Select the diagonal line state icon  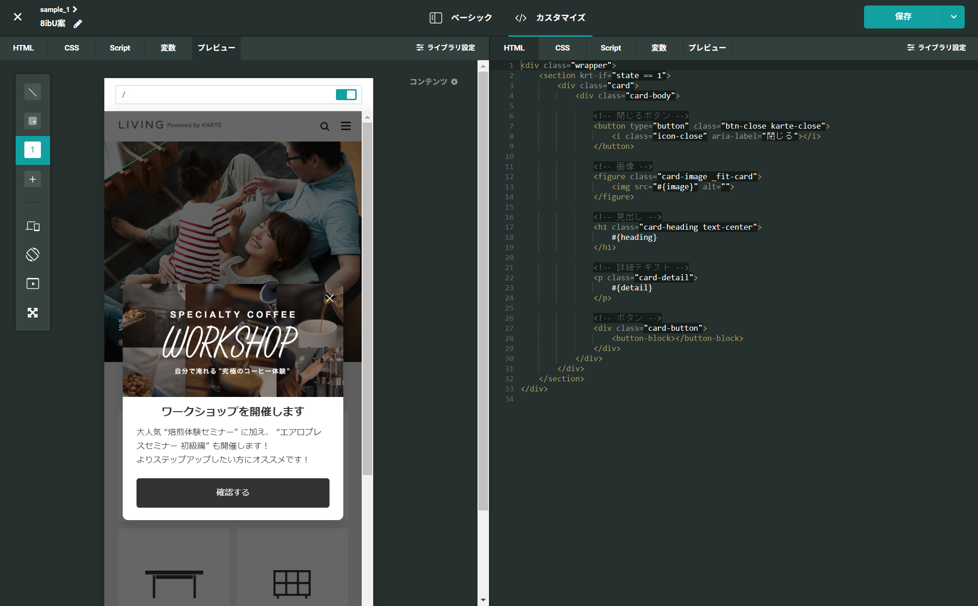(33, 92)
